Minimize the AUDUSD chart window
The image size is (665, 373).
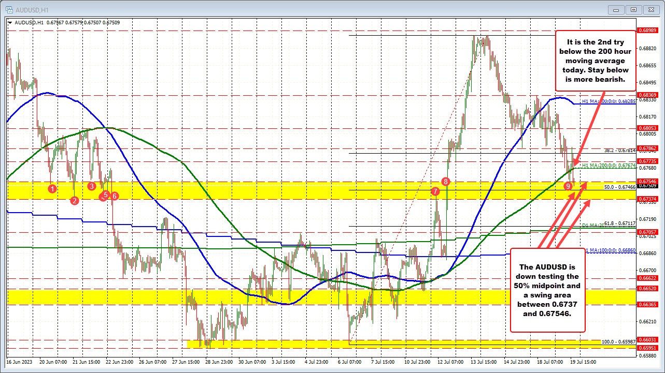pos(617,9)
